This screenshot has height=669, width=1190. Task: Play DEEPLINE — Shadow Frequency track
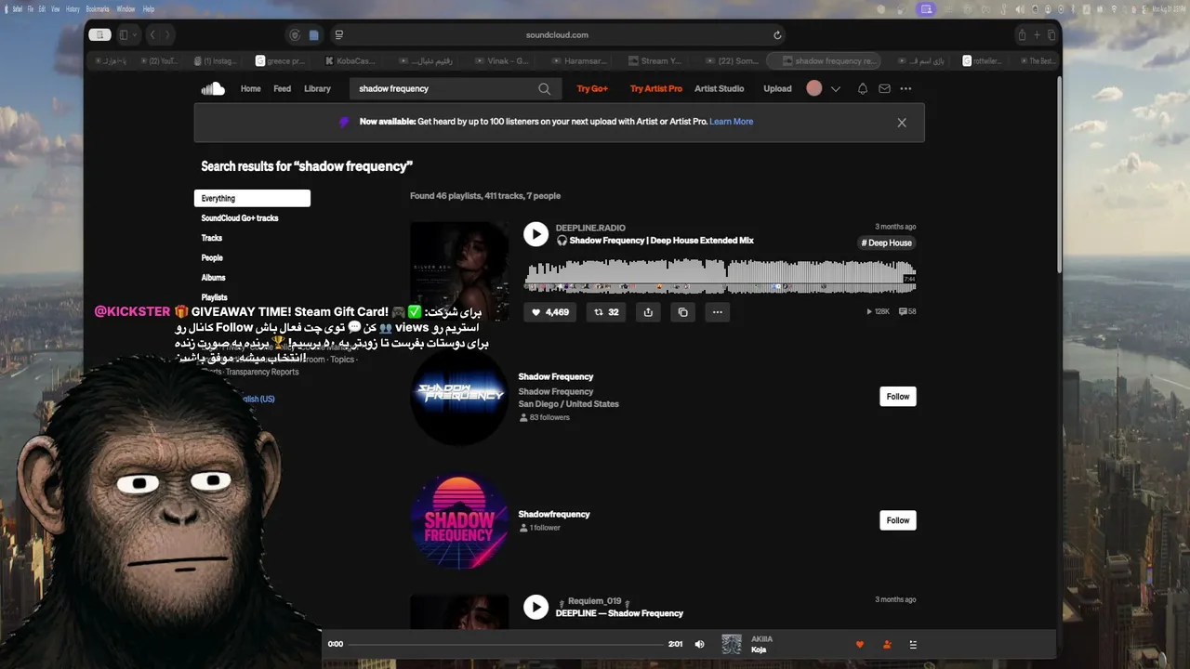(x=535, y=607)
